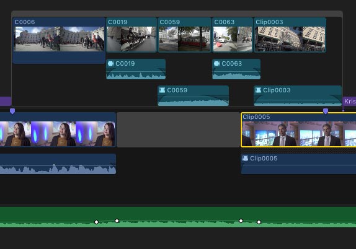Viewport: 356px width, 249px height.
Task: Select the Clip0003 detached audio waveform
Action: coord(298,96)
